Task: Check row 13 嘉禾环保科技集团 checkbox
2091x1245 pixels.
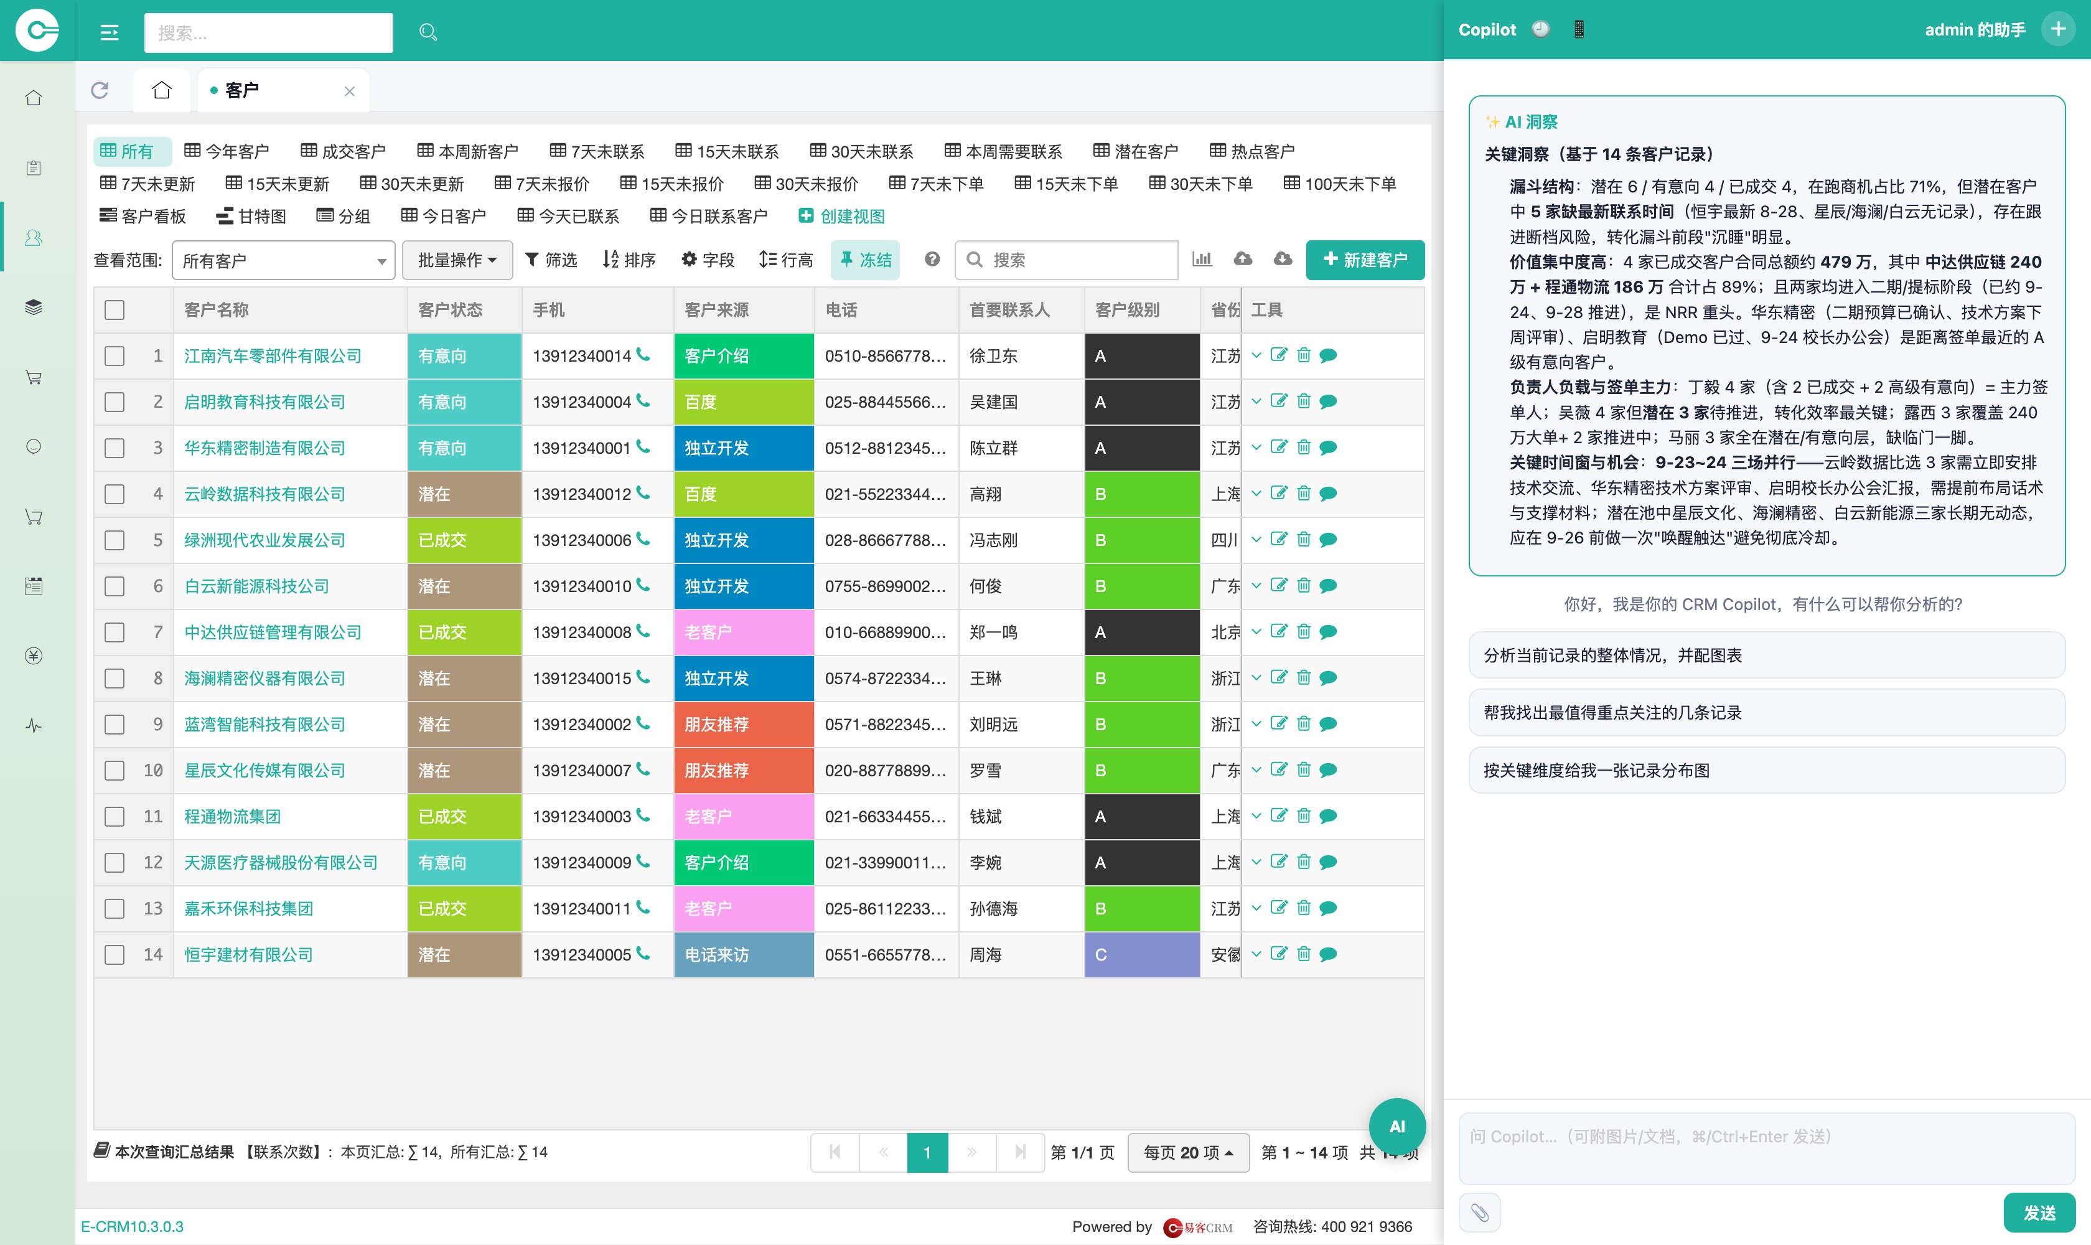Action: tap(115, 909)
